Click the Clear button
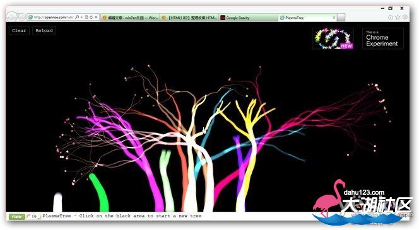 [x=19, y=31]
